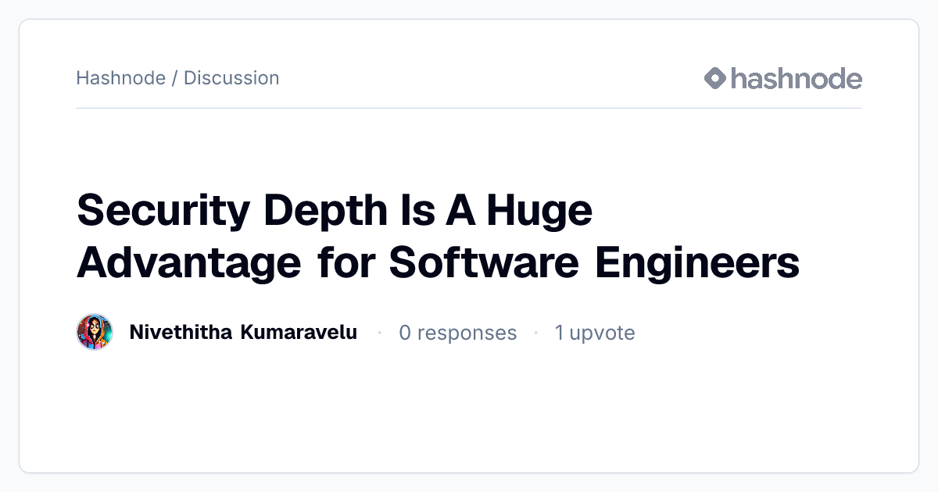This screenshot has width=938, height=492.
Task: Select the Hashnode / Discussion breadcrumb text
Action: 177,78
